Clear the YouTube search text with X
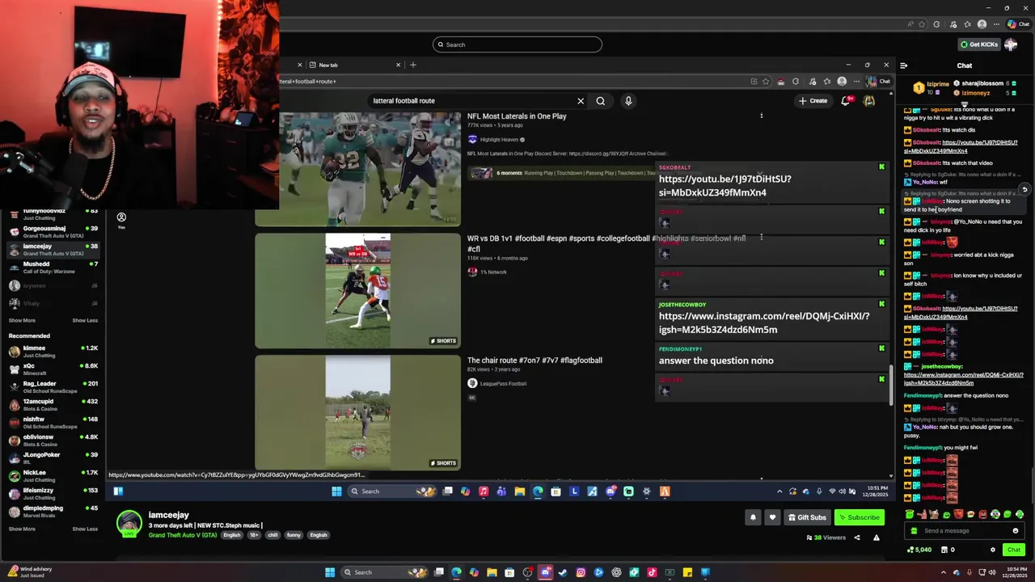Viewport: 1035px width, 582px height. point(581,101)
